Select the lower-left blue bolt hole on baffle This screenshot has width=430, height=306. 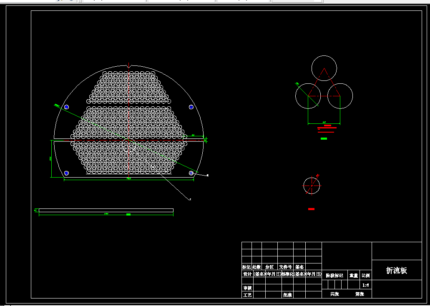tap(66, 173)
